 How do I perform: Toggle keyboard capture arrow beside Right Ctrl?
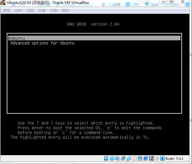[162, 158]
